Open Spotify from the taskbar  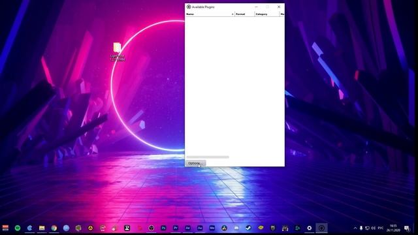tap(18, 228)
